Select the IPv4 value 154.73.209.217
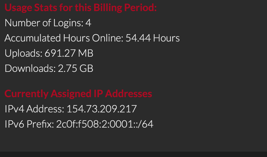267x157 pixels. 101,109
